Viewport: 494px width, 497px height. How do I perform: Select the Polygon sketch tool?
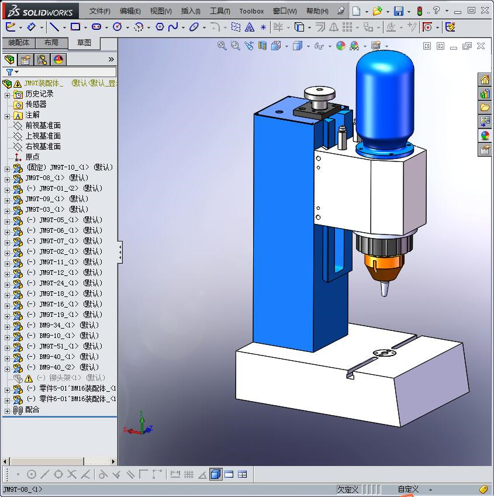pos(160,27)
